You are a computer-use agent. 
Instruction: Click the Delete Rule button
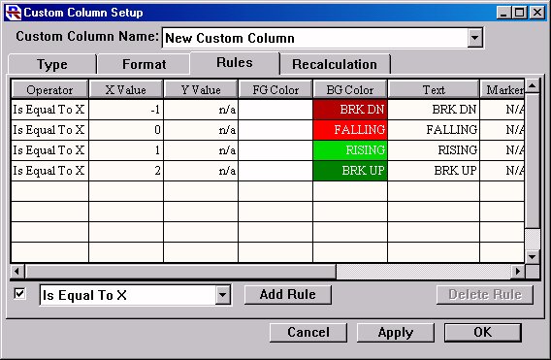pyautogui.click(x=485, y=295)
